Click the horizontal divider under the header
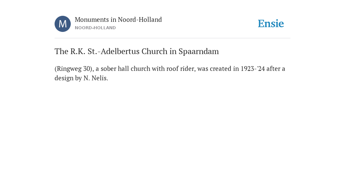Viewport: 345px width, 172px height. pos(172,38)
